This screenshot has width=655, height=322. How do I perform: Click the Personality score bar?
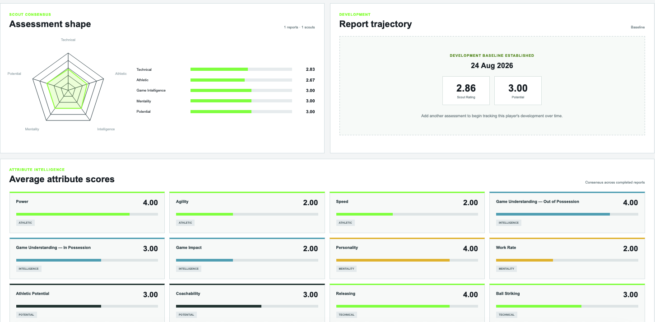click(407, 260)
